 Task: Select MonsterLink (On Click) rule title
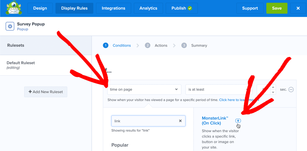[x=215, y=121]
